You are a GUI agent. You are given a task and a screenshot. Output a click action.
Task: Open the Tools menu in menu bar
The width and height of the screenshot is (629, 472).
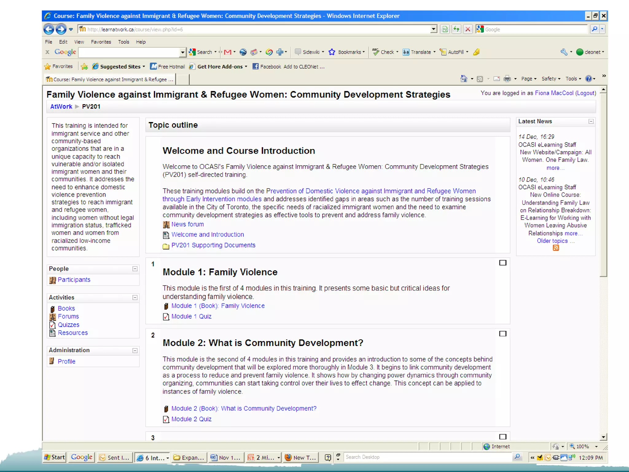click(x=123, y=42)
